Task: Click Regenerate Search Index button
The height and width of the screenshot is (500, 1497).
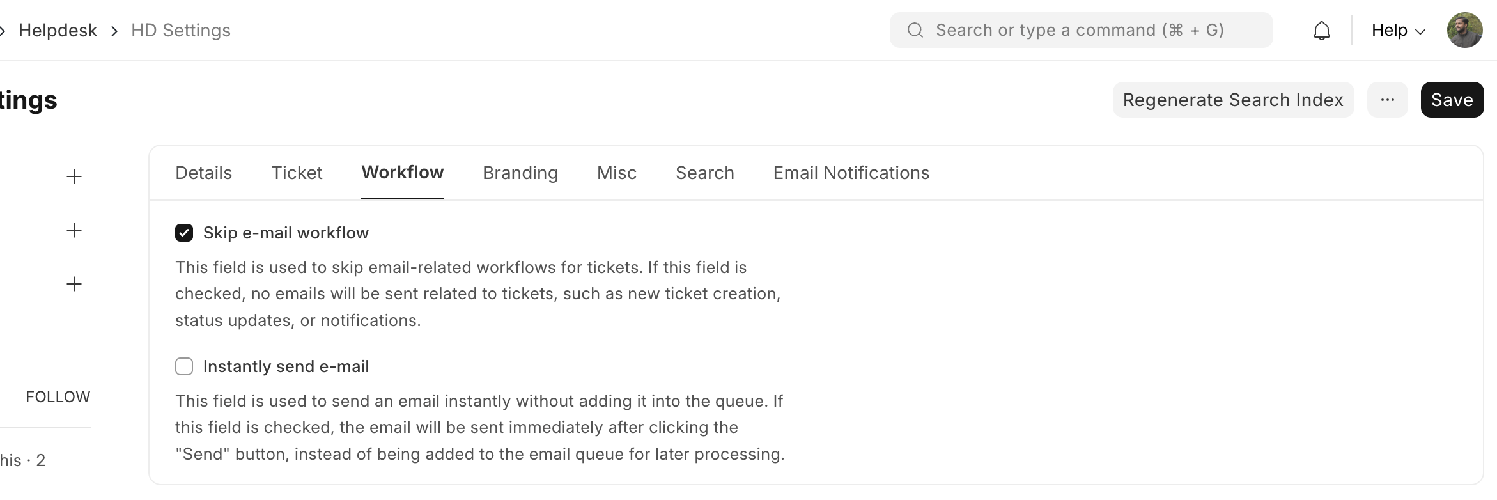Action: point(1232,100)
